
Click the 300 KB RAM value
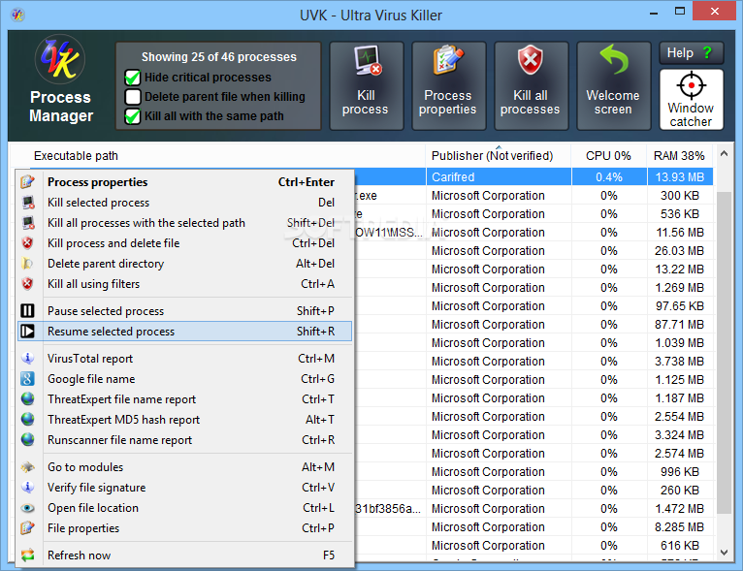click(680, 196)
